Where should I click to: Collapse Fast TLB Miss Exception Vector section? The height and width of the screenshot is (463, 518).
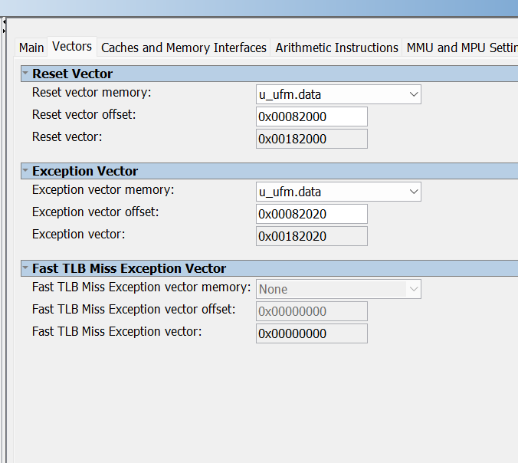click(25, 268)
